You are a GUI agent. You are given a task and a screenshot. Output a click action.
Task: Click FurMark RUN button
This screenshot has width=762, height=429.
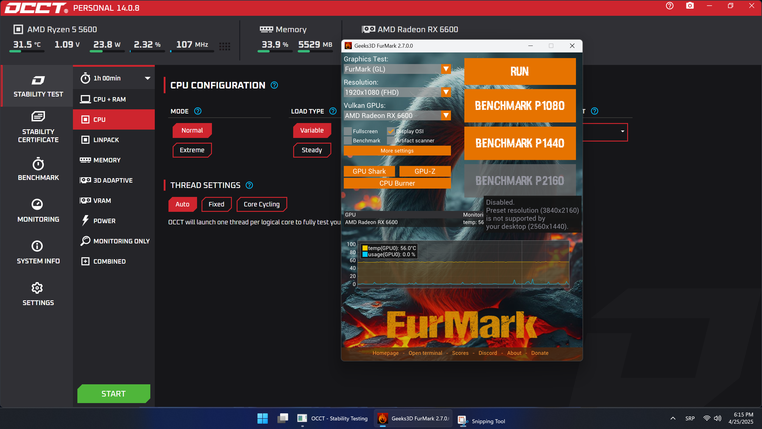pos(520,71)
